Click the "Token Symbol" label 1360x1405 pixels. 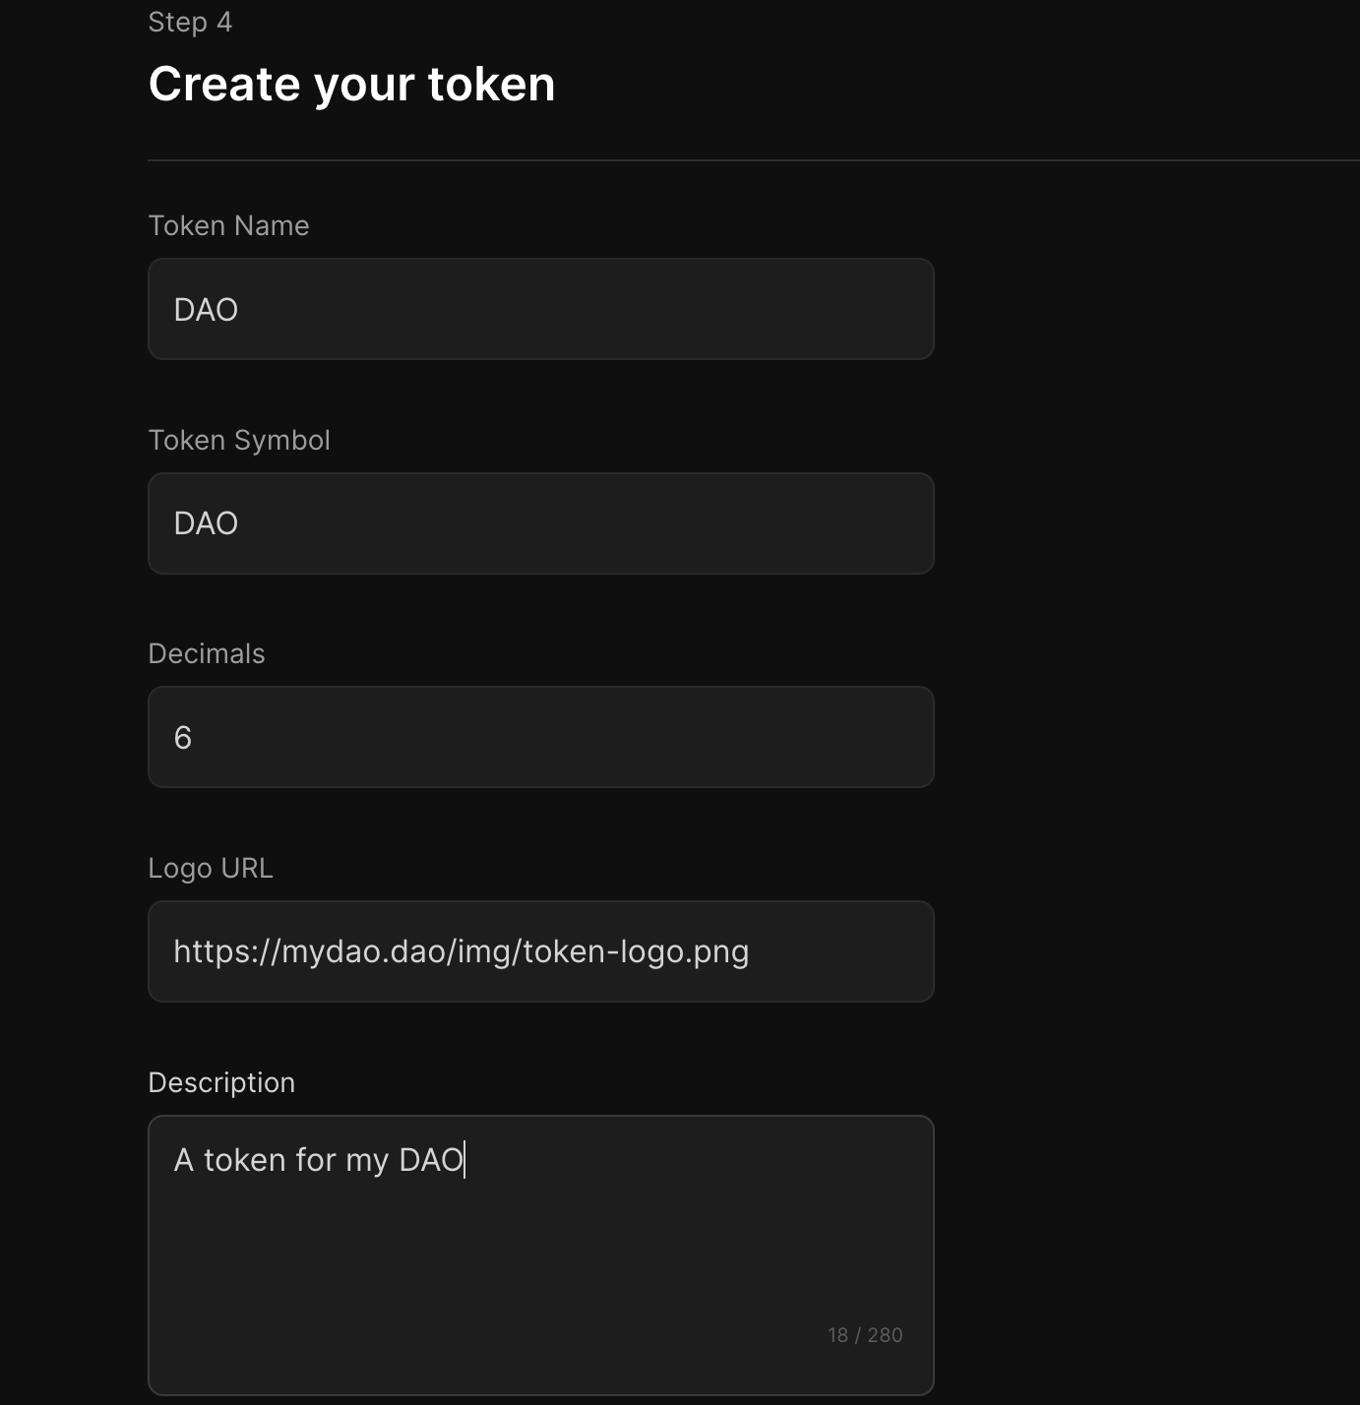coord(239,440)
